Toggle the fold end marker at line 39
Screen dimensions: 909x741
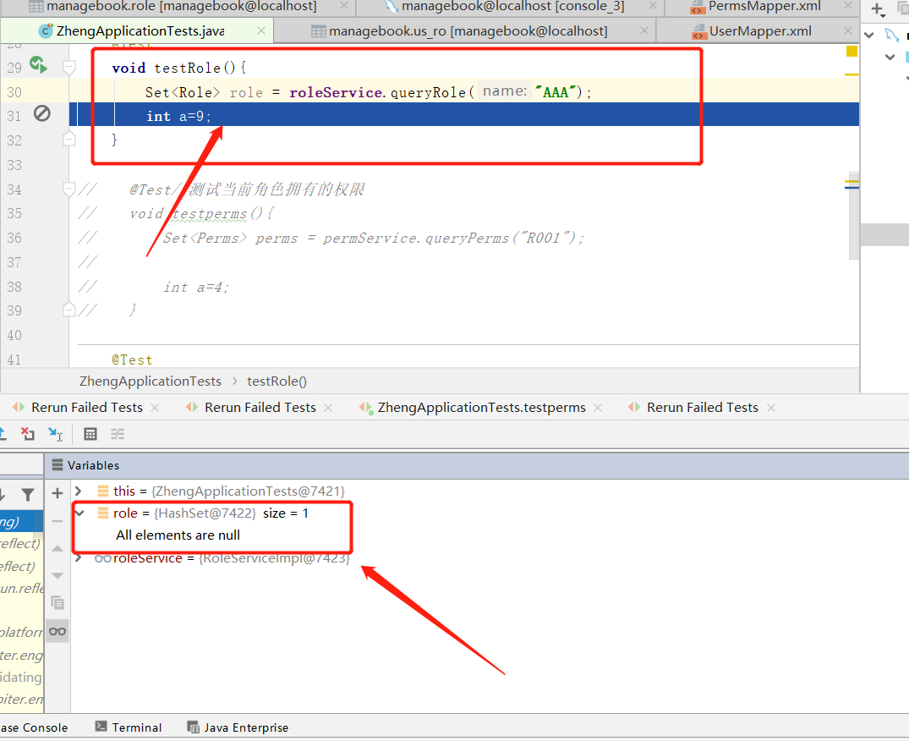[69, 310]
